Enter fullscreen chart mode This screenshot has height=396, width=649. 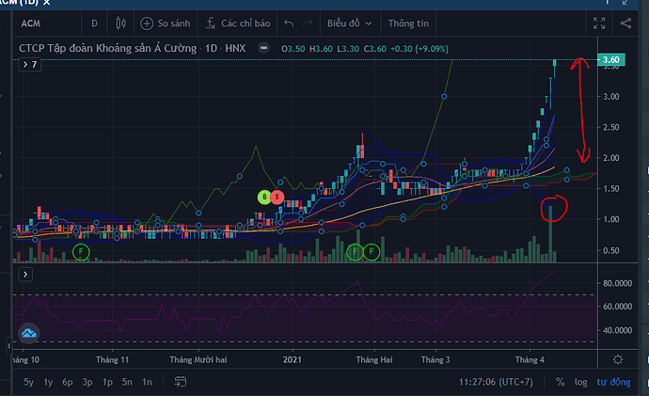tap(598, 23)
